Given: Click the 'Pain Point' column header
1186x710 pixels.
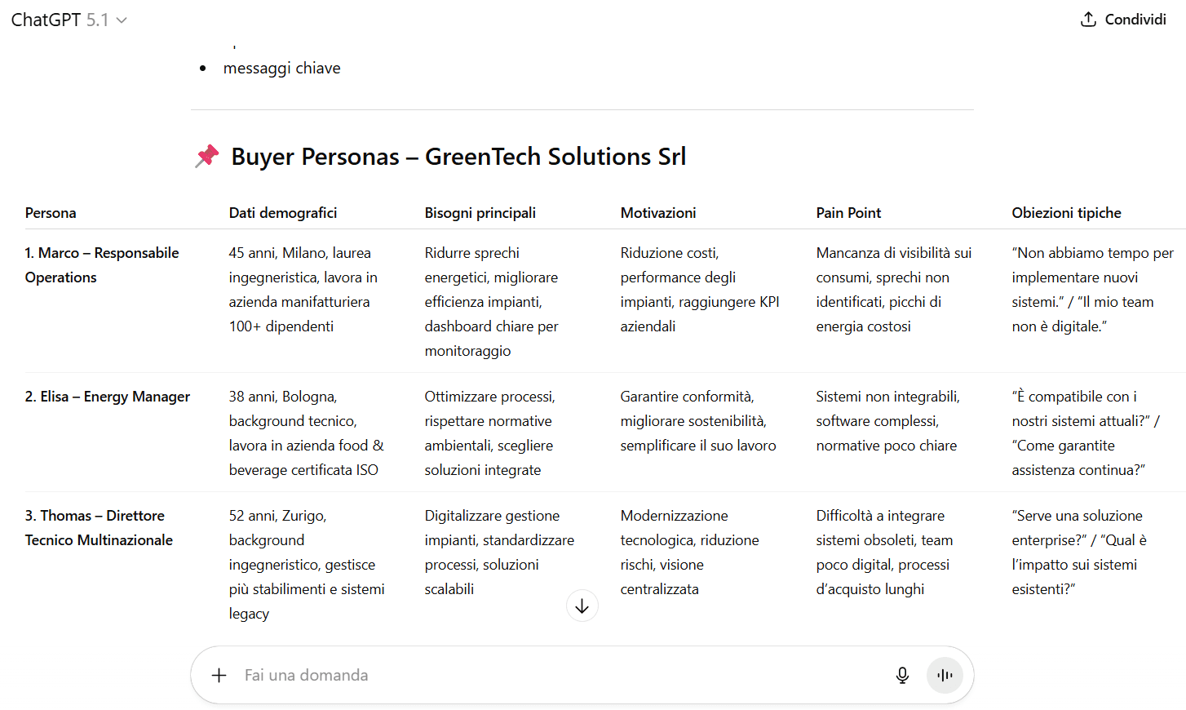Looking at the screenshot, I should (848, 213).
